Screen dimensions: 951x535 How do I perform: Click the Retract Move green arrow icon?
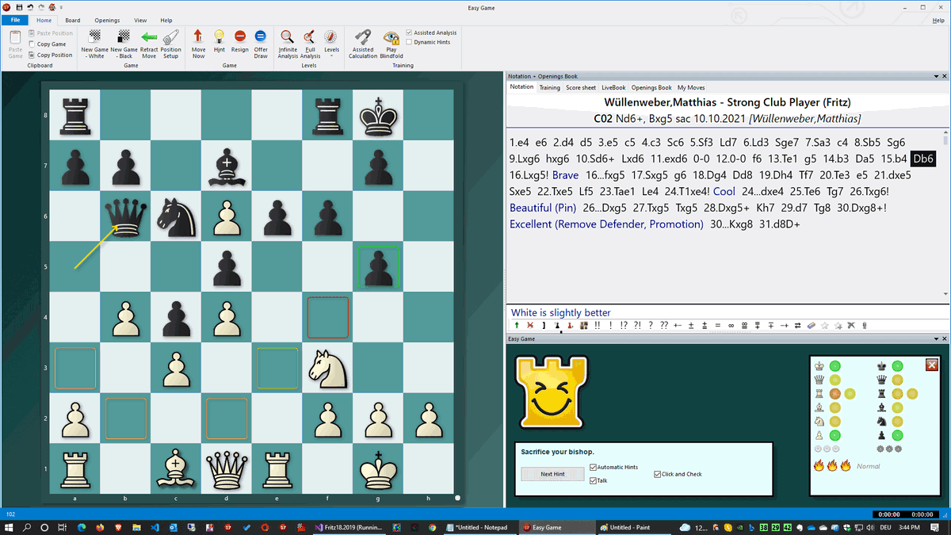149,37
